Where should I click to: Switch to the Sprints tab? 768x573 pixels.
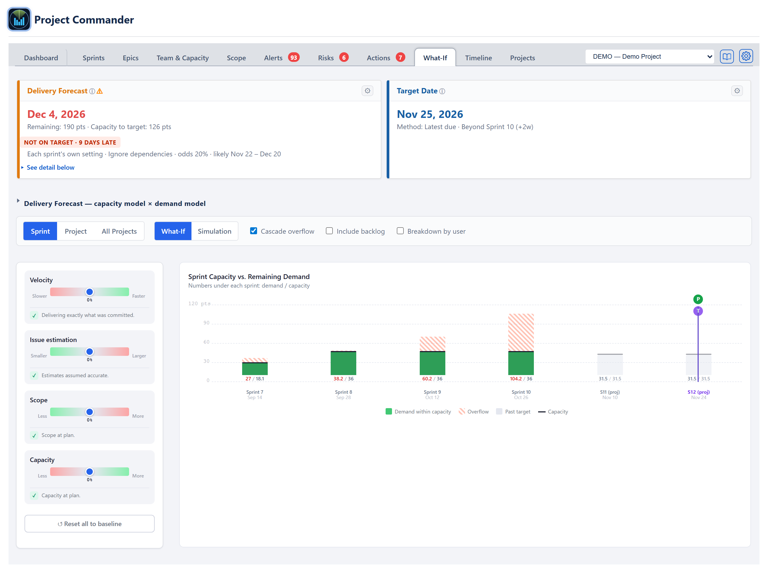tap(93, 58)
